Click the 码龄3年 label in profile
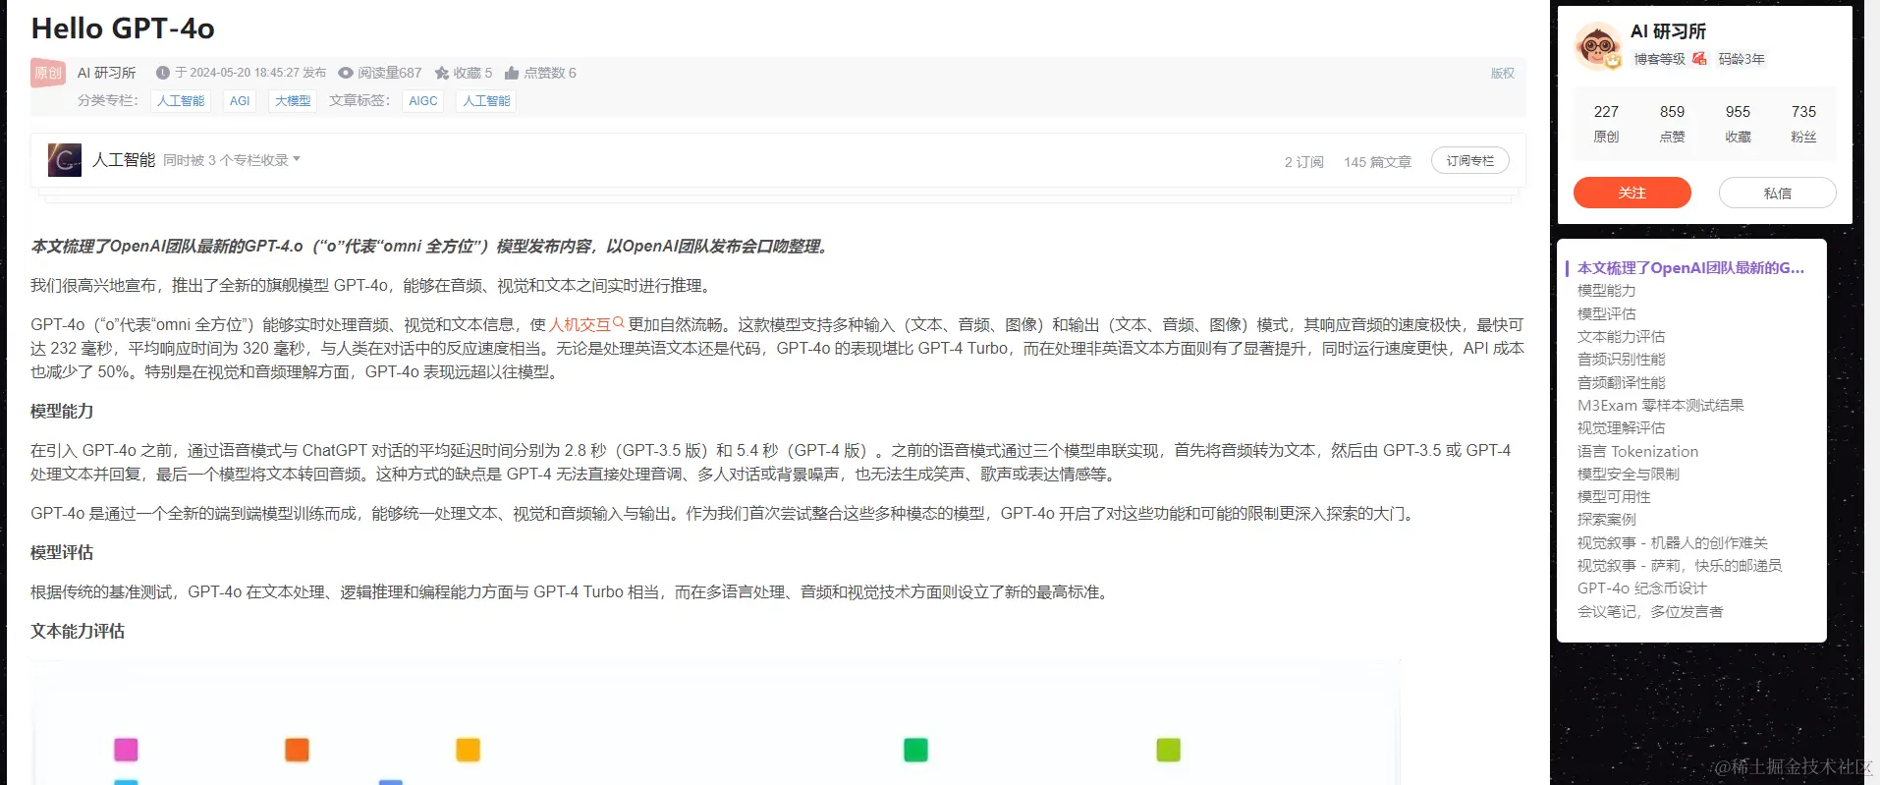 pyautogui.click(x=1742, y=59)
